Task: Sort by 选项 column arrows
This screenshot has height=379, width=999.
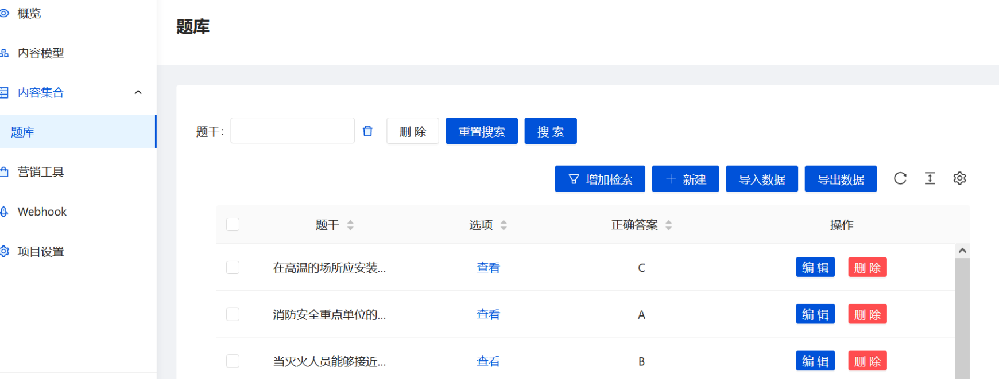Action: click(x=504, y=225)
